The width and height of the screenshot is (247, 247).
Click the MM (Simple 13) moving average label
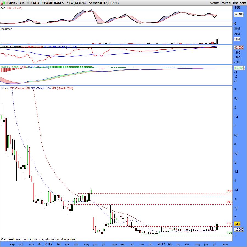click(x=41, y=88)
